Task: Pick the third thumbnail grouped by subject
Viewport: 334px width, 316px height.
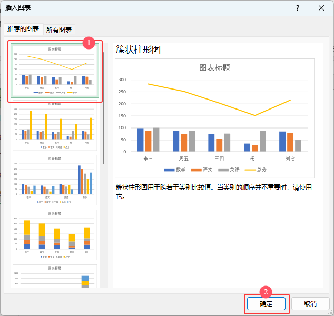Action: point(55,180)
